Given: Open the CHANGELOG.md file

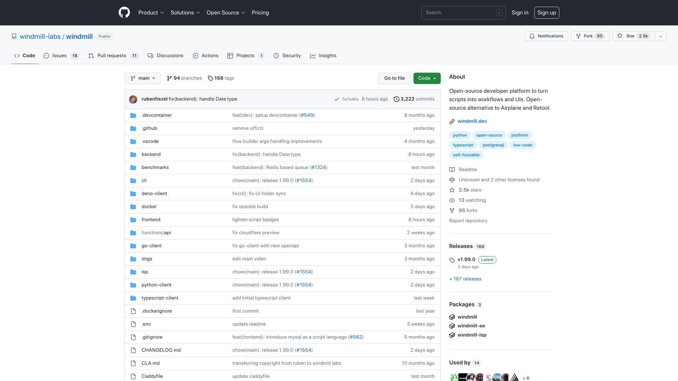Looking at the screenshot, I should tap(161, 350).
